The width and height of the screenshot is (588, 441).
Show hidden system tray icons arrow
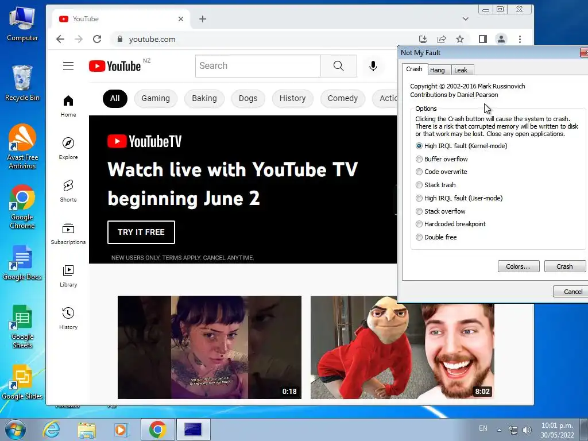[x=499, y=430]
